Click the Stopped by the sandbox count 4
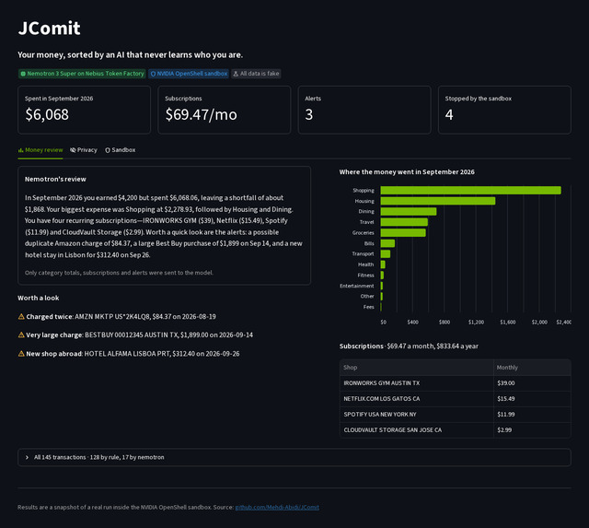589x528 pixels. click(x=449, y=114)
